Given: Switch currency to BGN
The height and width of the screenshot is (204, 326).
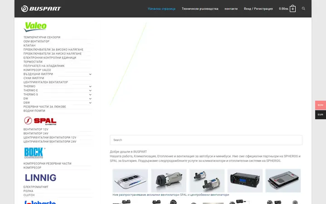Looking at the screenshot, I should tap(321, 105).
